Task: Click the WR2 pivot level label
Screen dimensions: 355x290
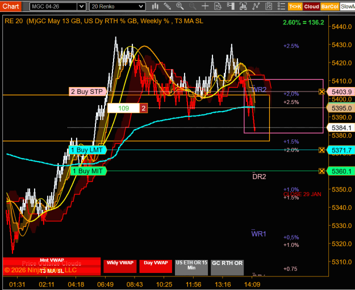Action: [x=259, y=89]
